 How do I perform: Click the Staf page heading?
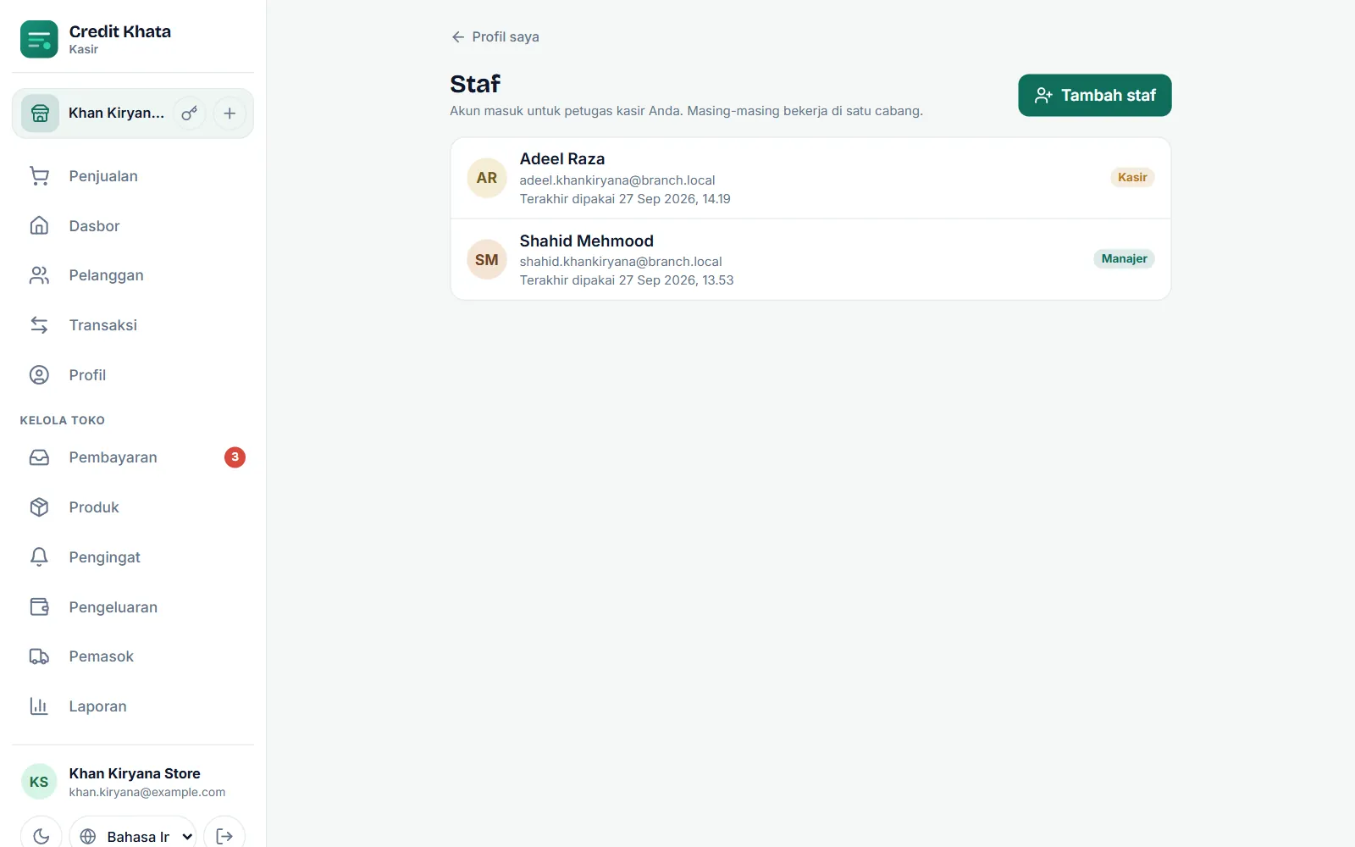(x=475, y=84)
